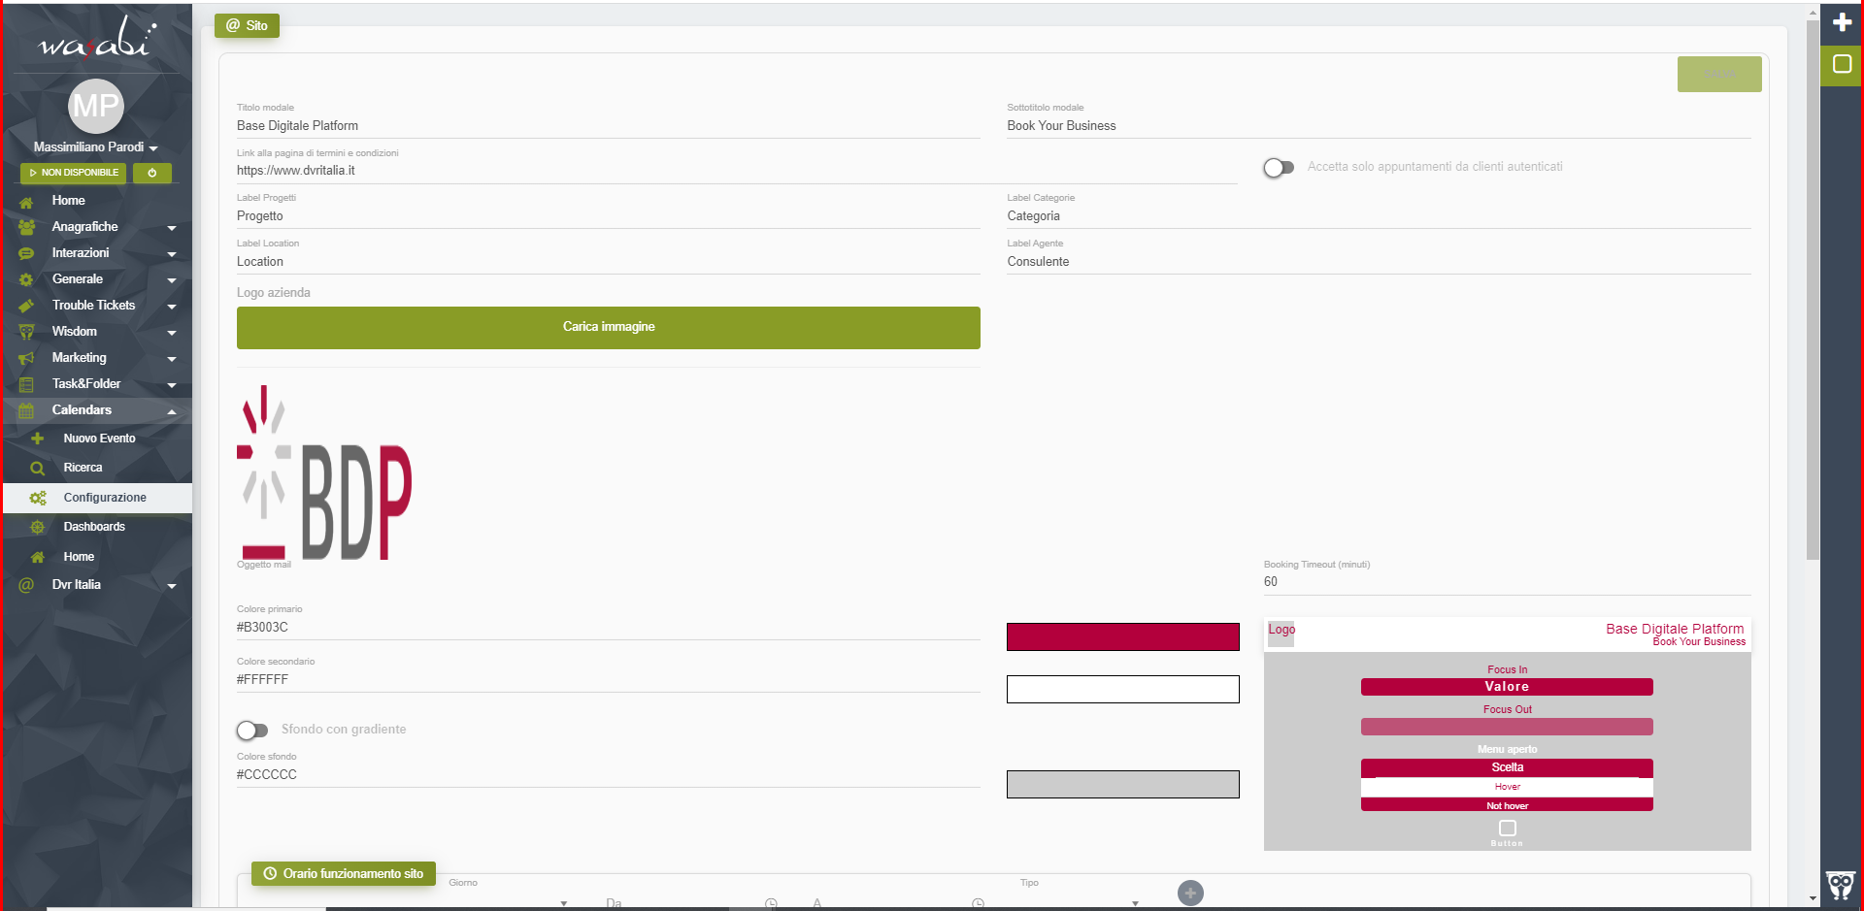Open Configurazione in the Calendars menu
This screenshot has height=911, width=1864.
click(x=105, y=498)
